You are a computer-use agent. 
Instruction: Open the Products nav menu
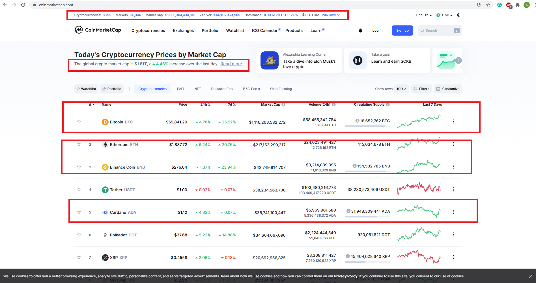pos(294,31)
